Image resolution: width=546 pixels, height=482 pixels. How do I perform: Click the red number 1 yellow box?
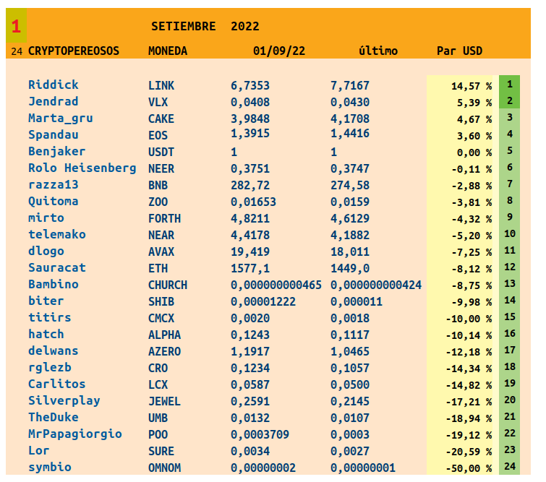(x=17, y=27)
